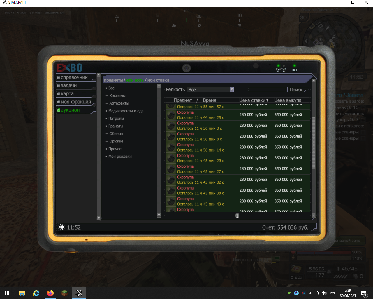Screen dimensions: 373x299
Task: Select the Патроны category
Action: point(115,119)
